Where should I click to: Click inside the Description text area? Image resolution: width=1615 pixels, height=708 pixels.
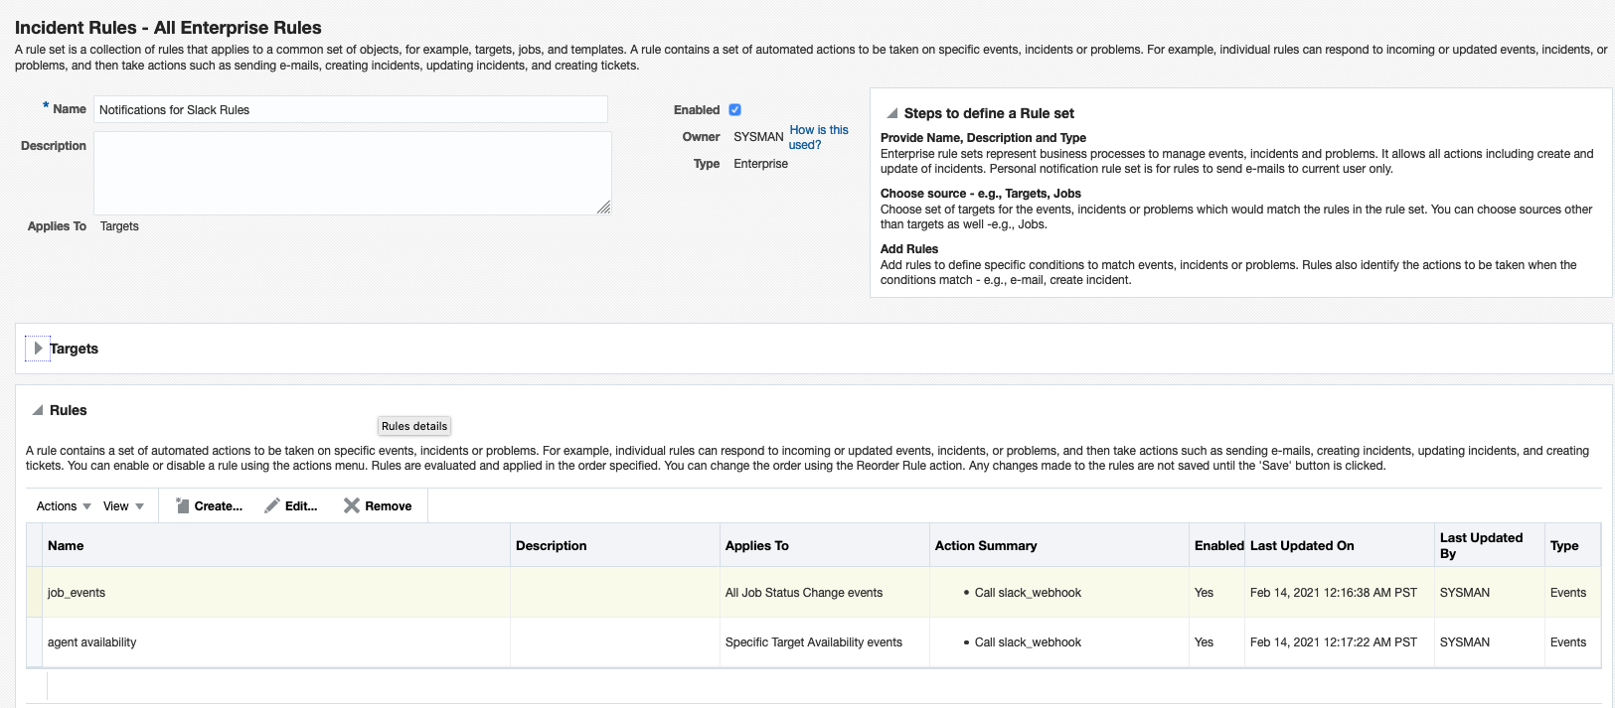tap(352, 173)
